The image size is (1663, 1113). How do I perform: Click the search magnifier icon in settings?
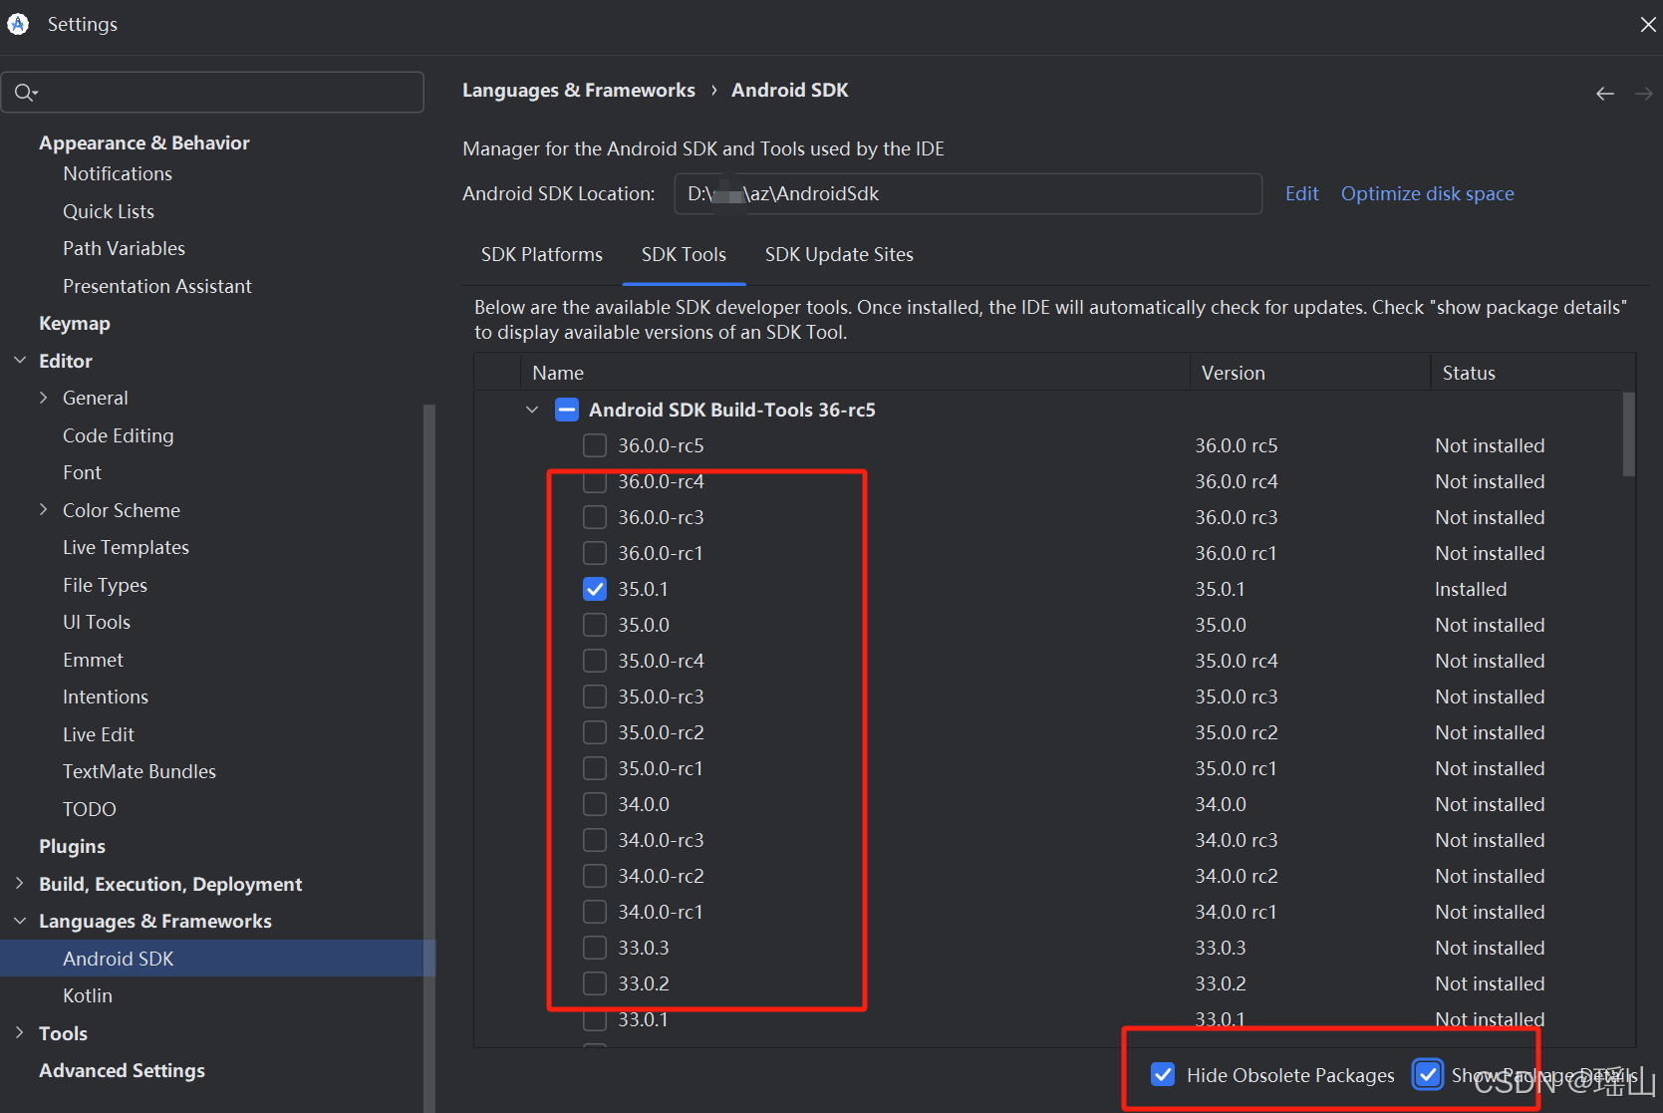point(25,93)
